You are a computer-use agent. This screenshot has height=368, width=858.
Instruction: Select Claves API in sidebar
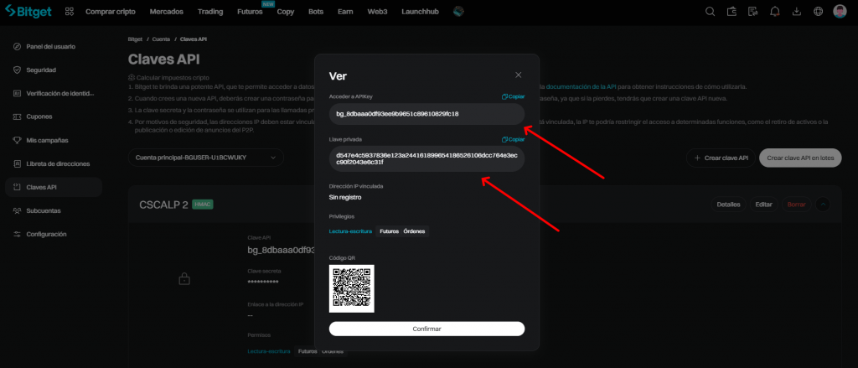click(x=54, y=187)
